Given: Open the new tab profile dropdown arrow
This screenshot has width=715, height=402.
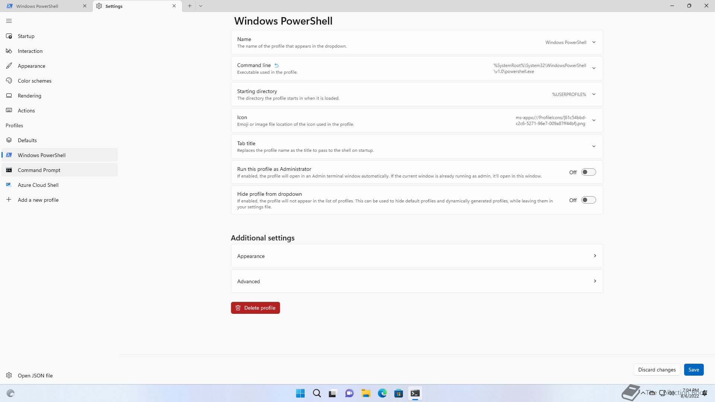Looking at the screenshot, I should click(x=201, y=6).
